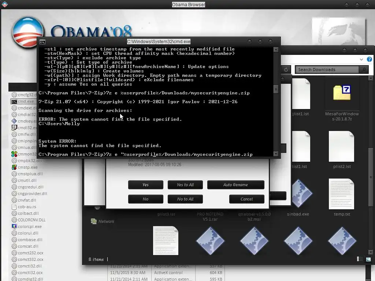Image resolution: width=375 pixels, height=281 pixels.
Task: Open the explorer help icon
Action: [x=370, y=59]
